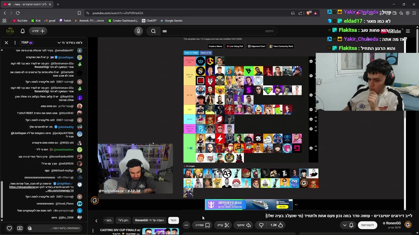The height and width of the screenshot is (235, 419).
Task: Open the streamelements link in chat
Action: (x=41, y=189)
